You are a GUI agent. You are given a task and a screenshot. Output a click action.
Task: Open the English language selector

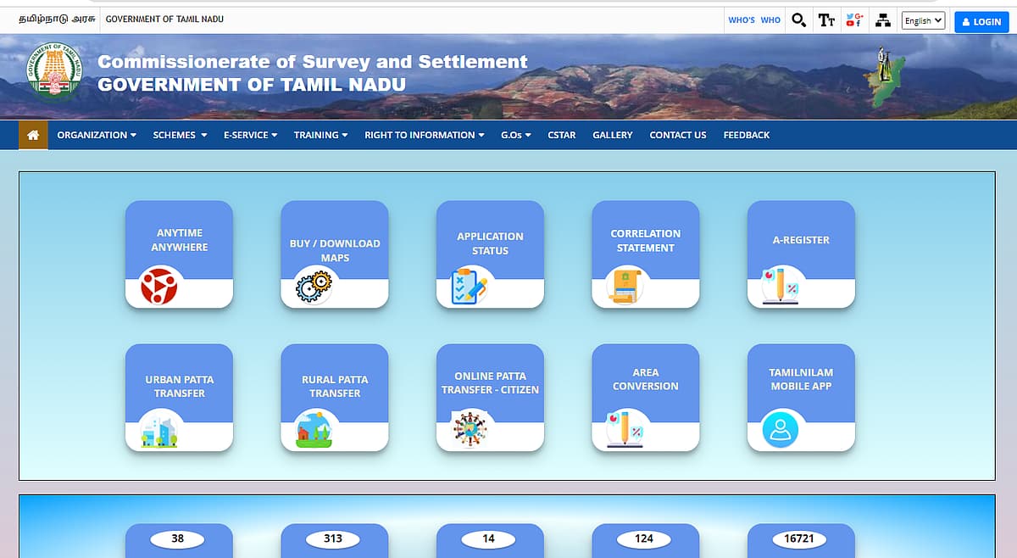[x=922, y=20]
